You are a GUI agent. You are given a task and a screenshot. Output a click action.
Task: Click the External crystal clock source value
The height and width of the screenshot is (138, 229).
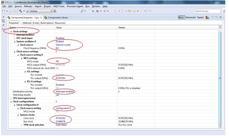[63, 45]
